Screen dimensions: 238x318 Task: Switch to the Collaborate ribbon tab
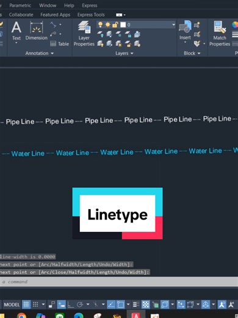tap(21, 15)
